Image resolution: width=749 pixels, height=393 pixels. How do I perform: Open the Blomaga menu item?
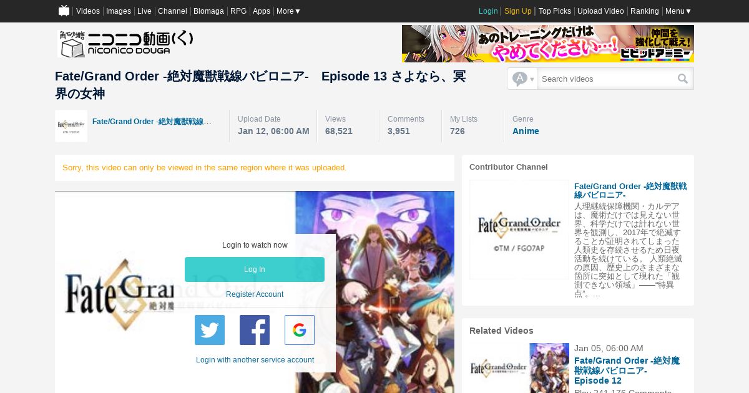(x=208, y=11)
